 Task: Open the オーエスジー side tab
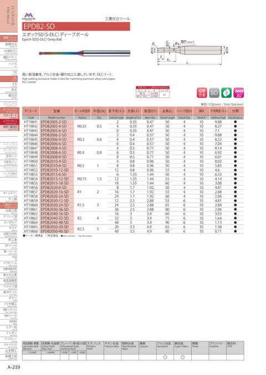click(x=9, y=193)
